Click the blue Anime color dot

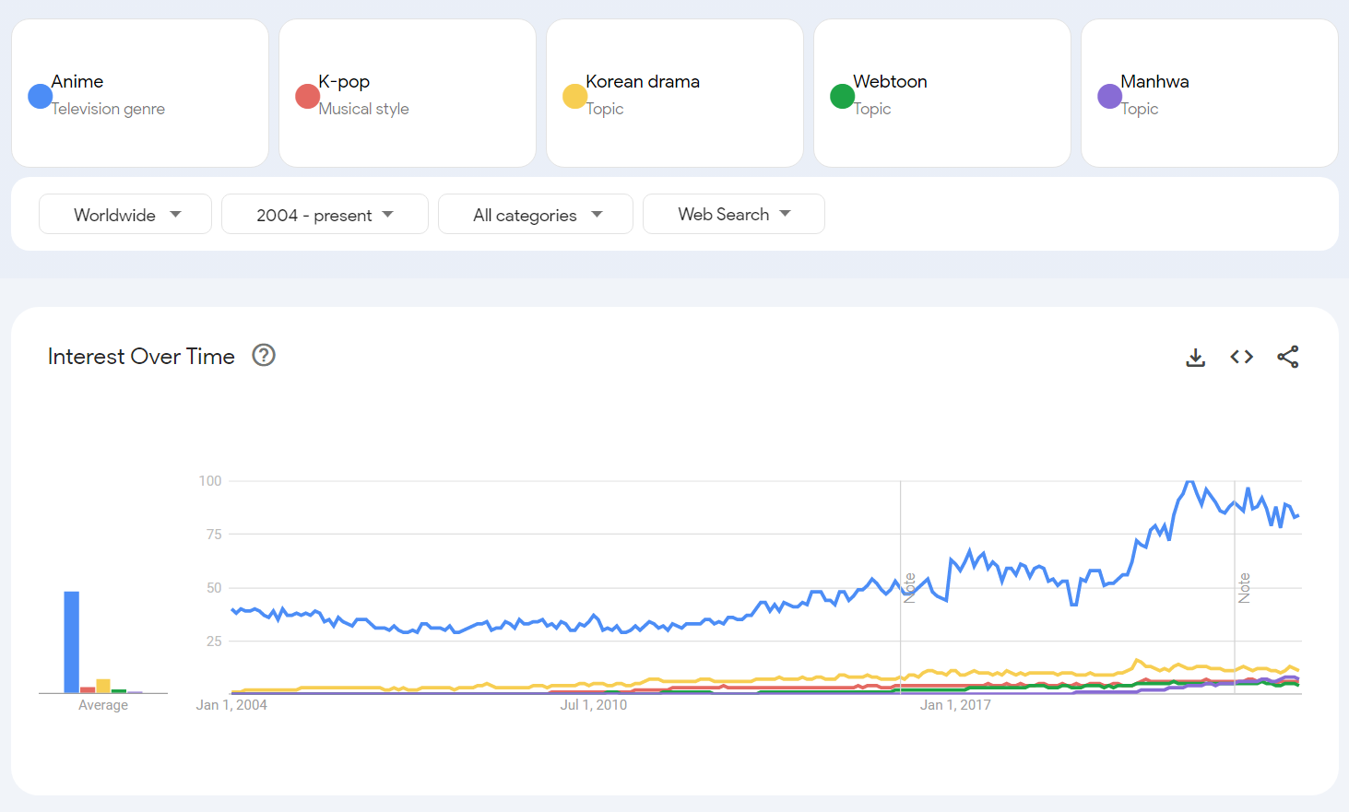[x=40, y=96]
